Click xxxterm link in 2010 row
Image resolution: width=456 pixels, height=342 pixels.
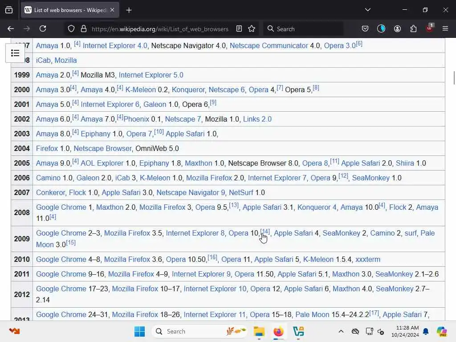point(367,259)
